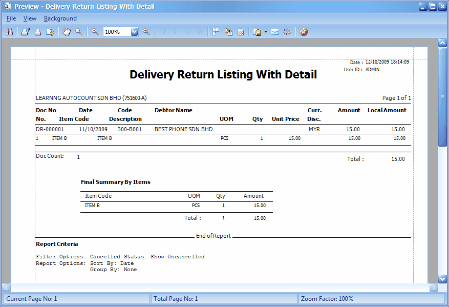The image size is (449, 307).
Task: Go to Last Page arrow
Action: (200, 32)
